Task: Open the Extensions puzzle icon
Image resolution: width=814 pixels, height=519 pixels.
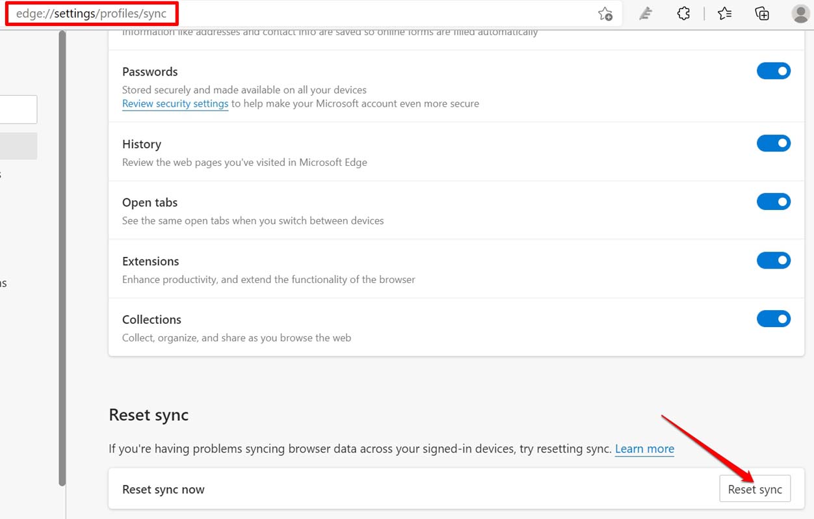Action: click(683, 13)
